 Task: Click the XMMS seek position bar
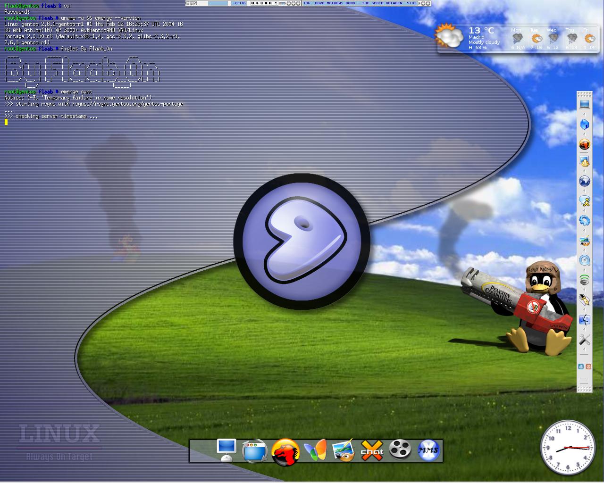pyautogui.click(x=218, y=3)
